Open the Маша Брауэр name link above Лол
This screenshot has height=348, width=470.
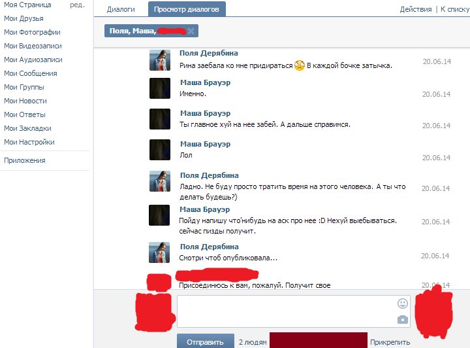[x=206, y=144]
